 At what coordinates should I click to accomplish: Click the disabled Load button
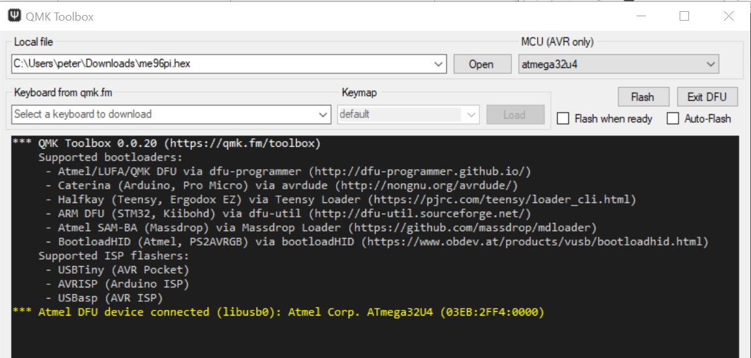514,115
